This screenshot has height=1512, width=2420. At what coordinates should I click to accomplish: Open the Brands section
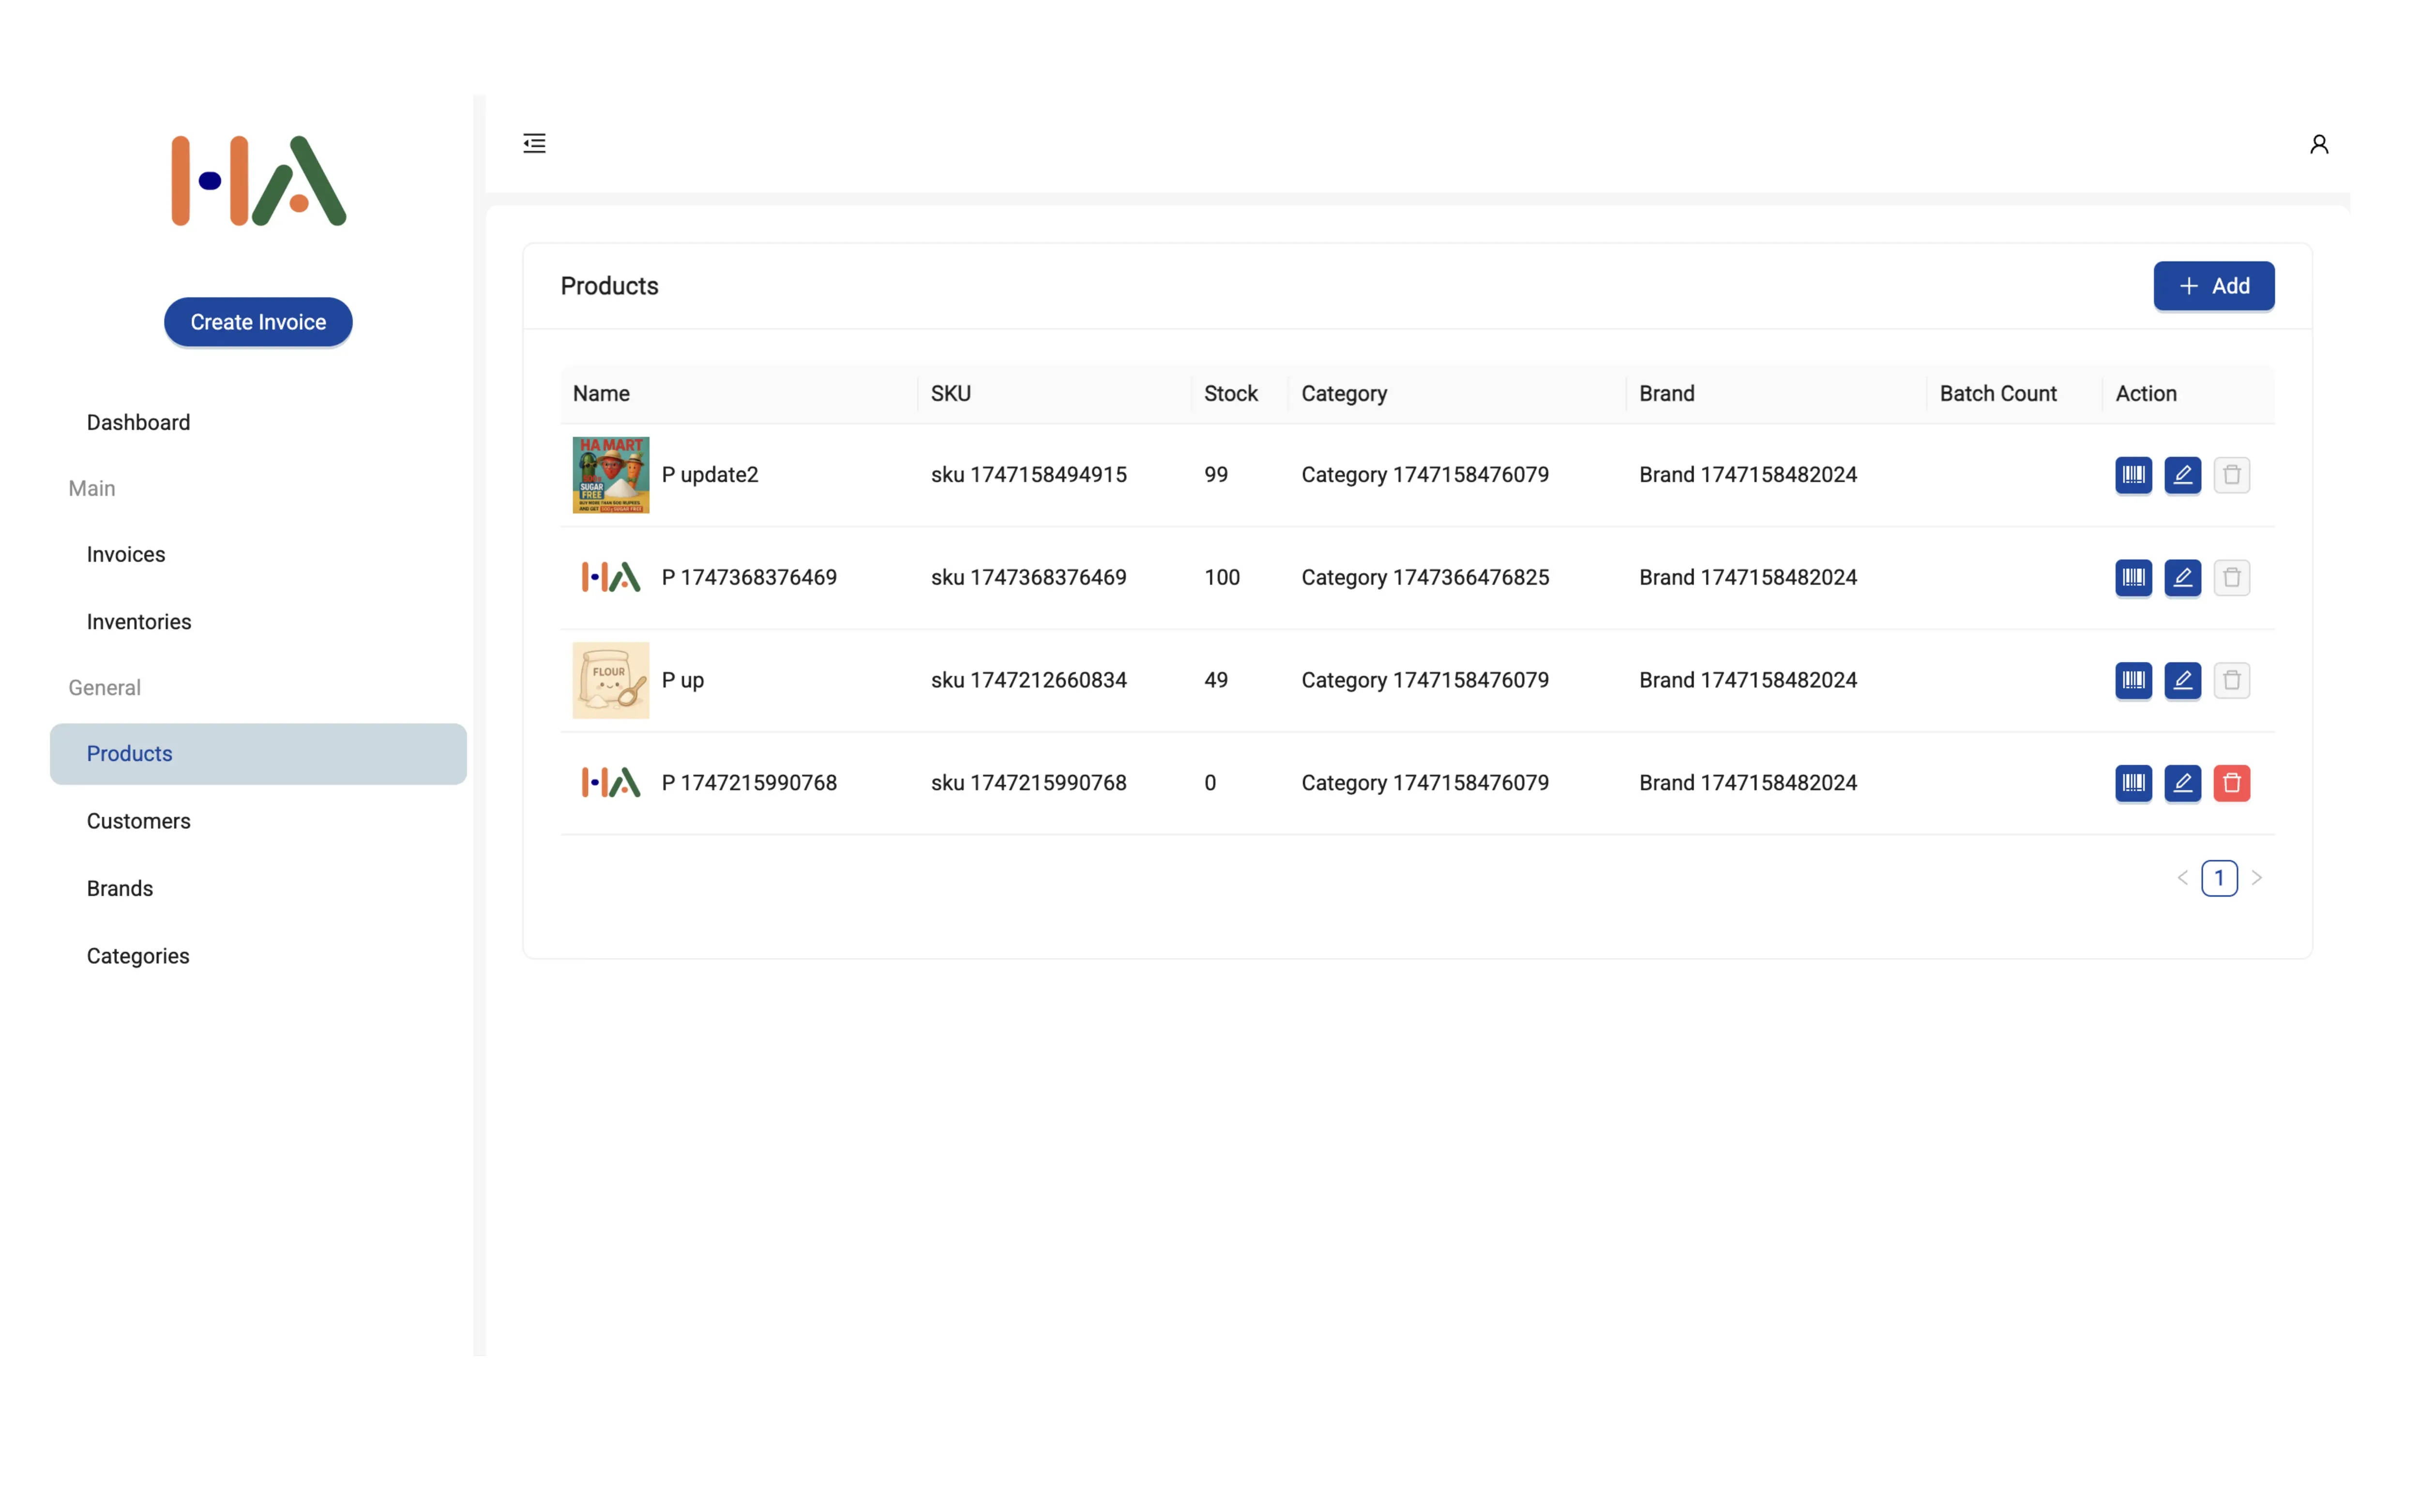pos(119,888)
